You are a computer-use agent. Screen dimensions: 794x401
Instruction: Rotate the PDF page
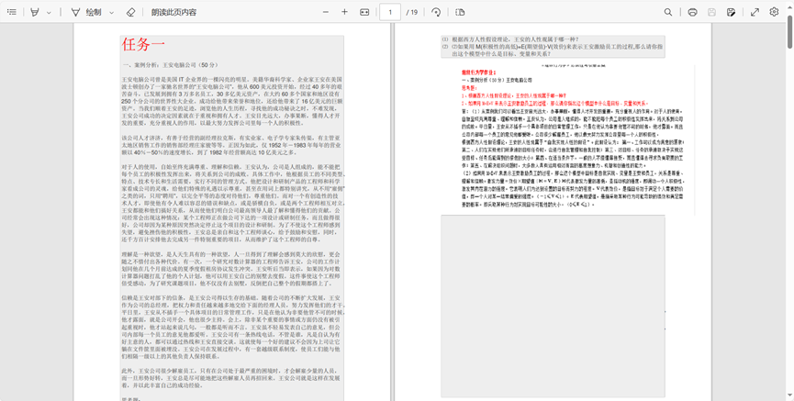436,13
